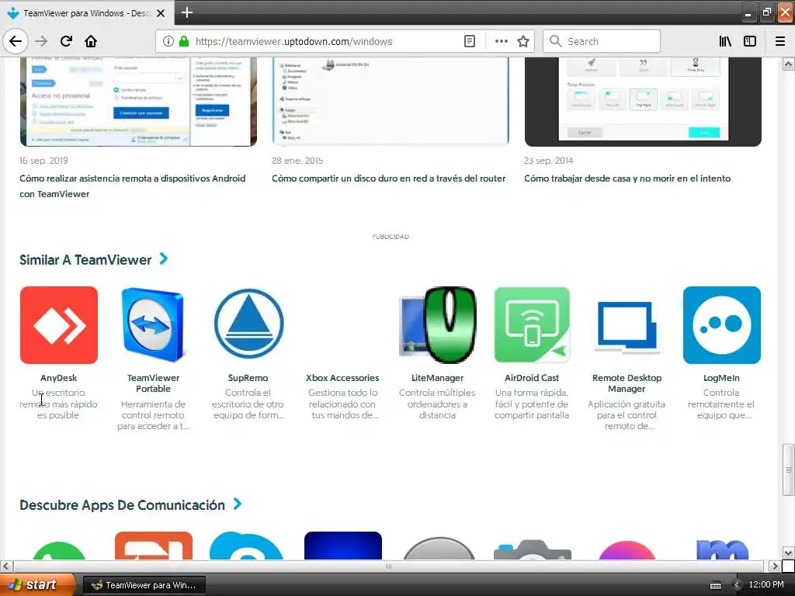Open article about Android remote assistance

(x=132, y=186)
